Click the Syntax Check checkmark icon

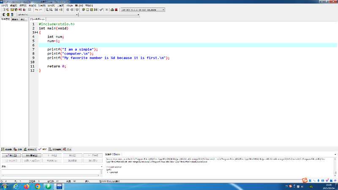tap(101, 10)
